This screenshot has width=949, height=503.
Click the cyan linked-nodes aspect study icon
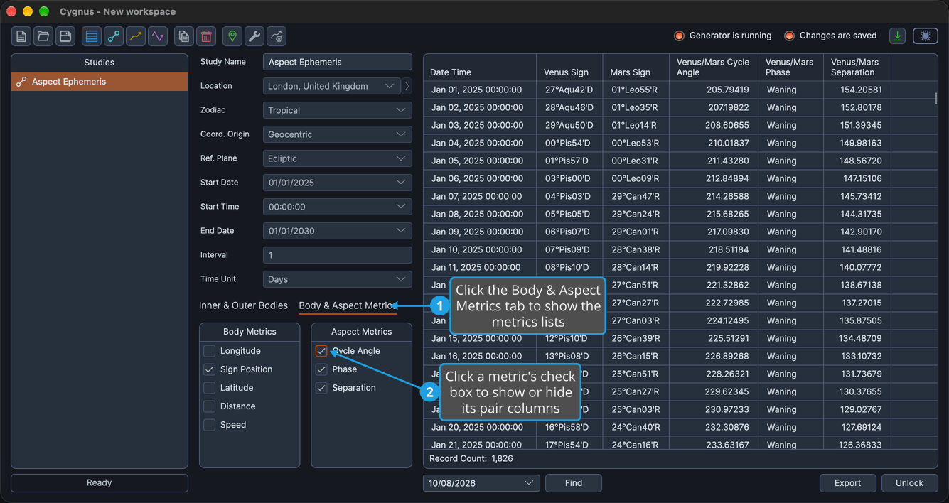click(113, 36)
